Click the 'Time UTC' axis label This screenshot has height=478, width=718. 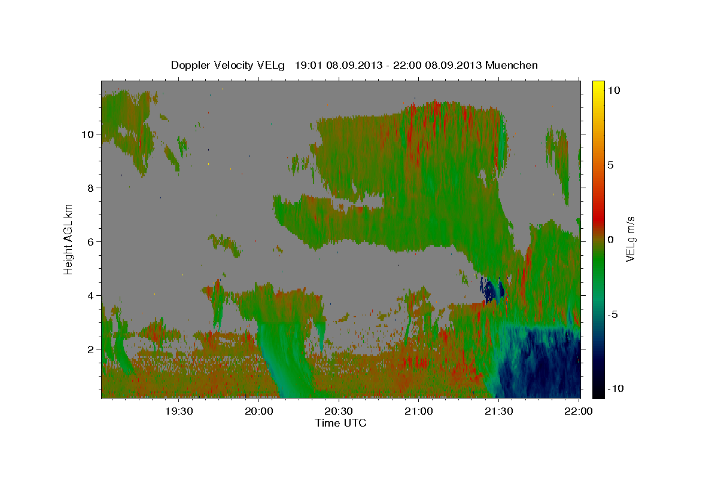click(x=340, y=423)
